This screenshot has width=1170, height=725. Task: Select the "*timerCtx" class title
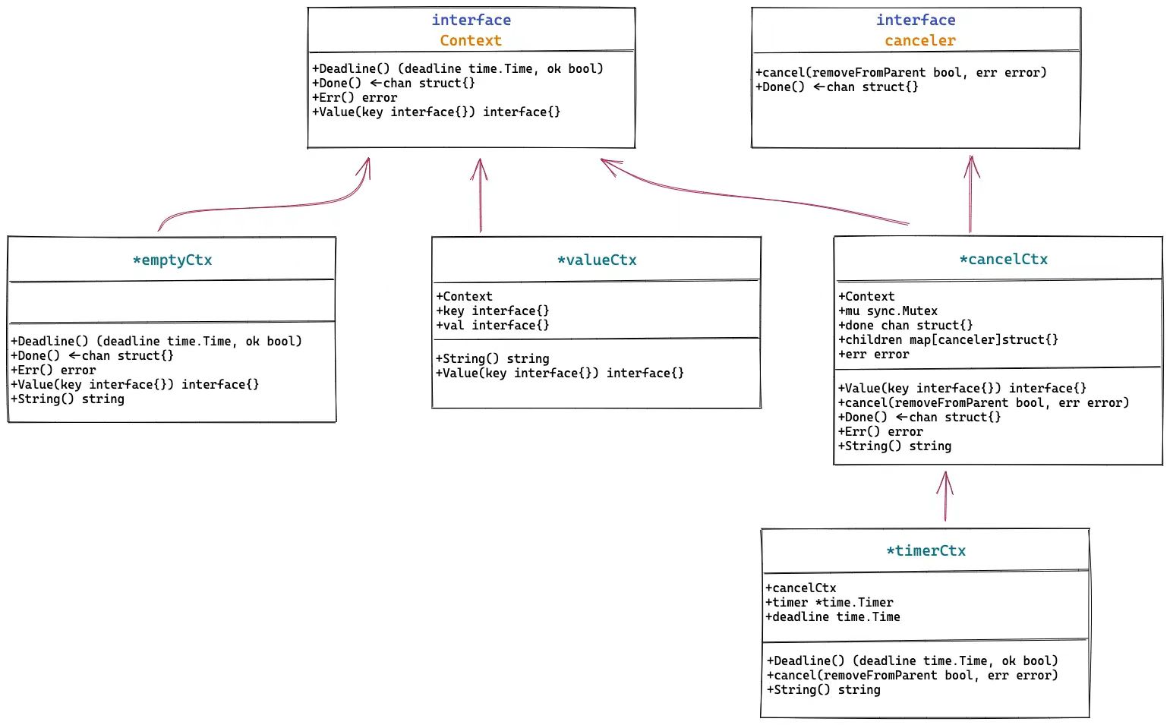click(926, 551)
